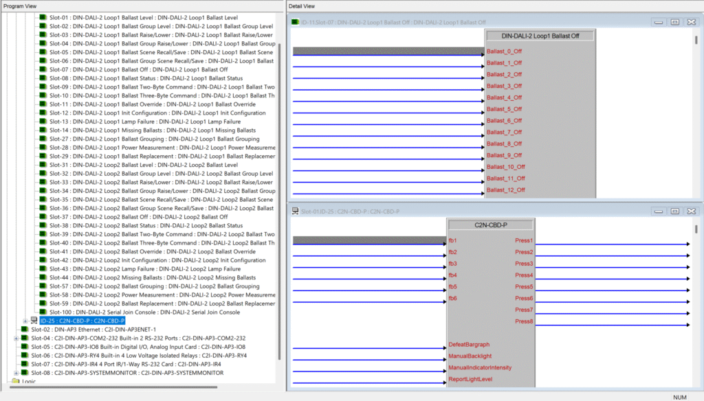Click the fb6 input label
Viewport: 704px width, 401px height.
pos(452,298)
